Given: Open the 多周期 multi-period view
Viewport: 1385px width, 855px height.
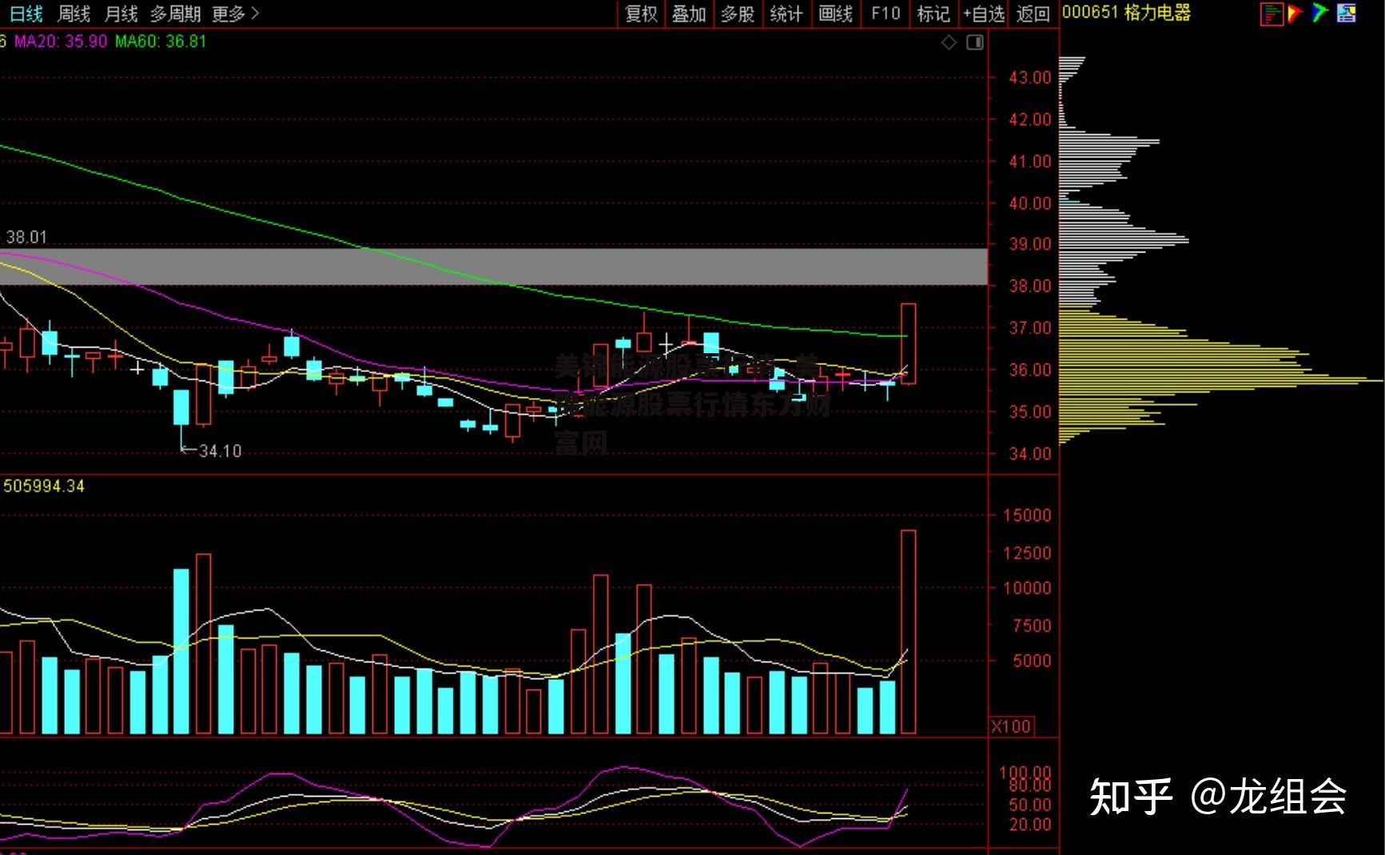Looking at the screenshot, I should coord(176,14).
